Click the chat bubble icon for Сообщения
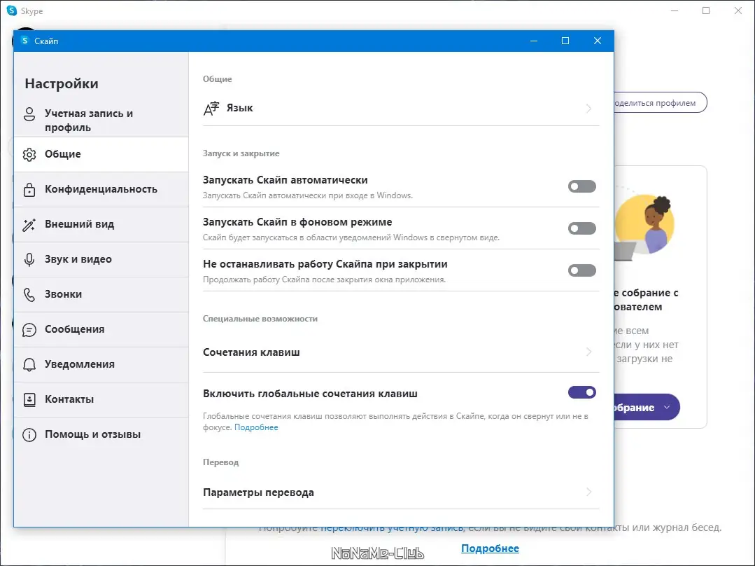Screen dimensions: 755x566 tap(29, 330)
